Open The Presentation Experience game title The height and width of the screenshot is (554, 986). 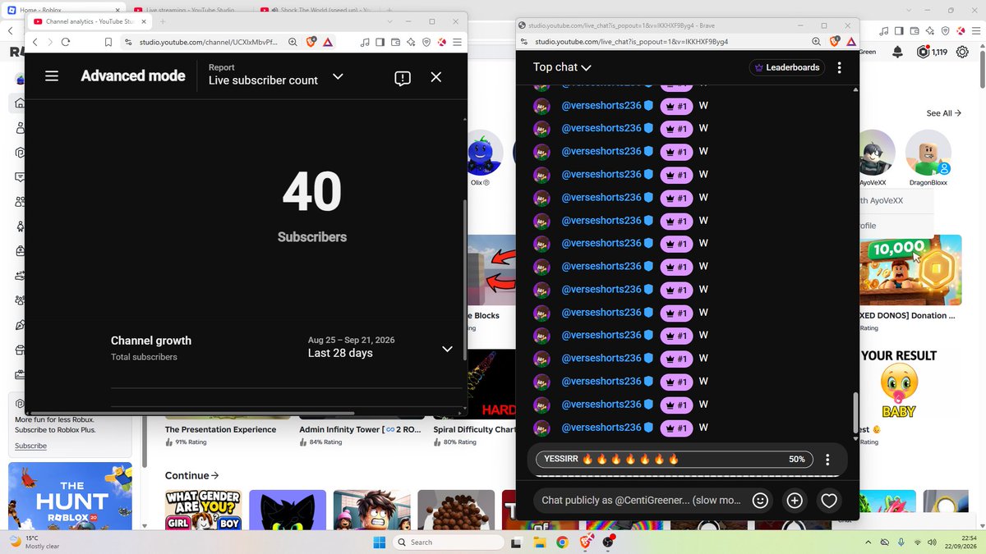(220, 429)
